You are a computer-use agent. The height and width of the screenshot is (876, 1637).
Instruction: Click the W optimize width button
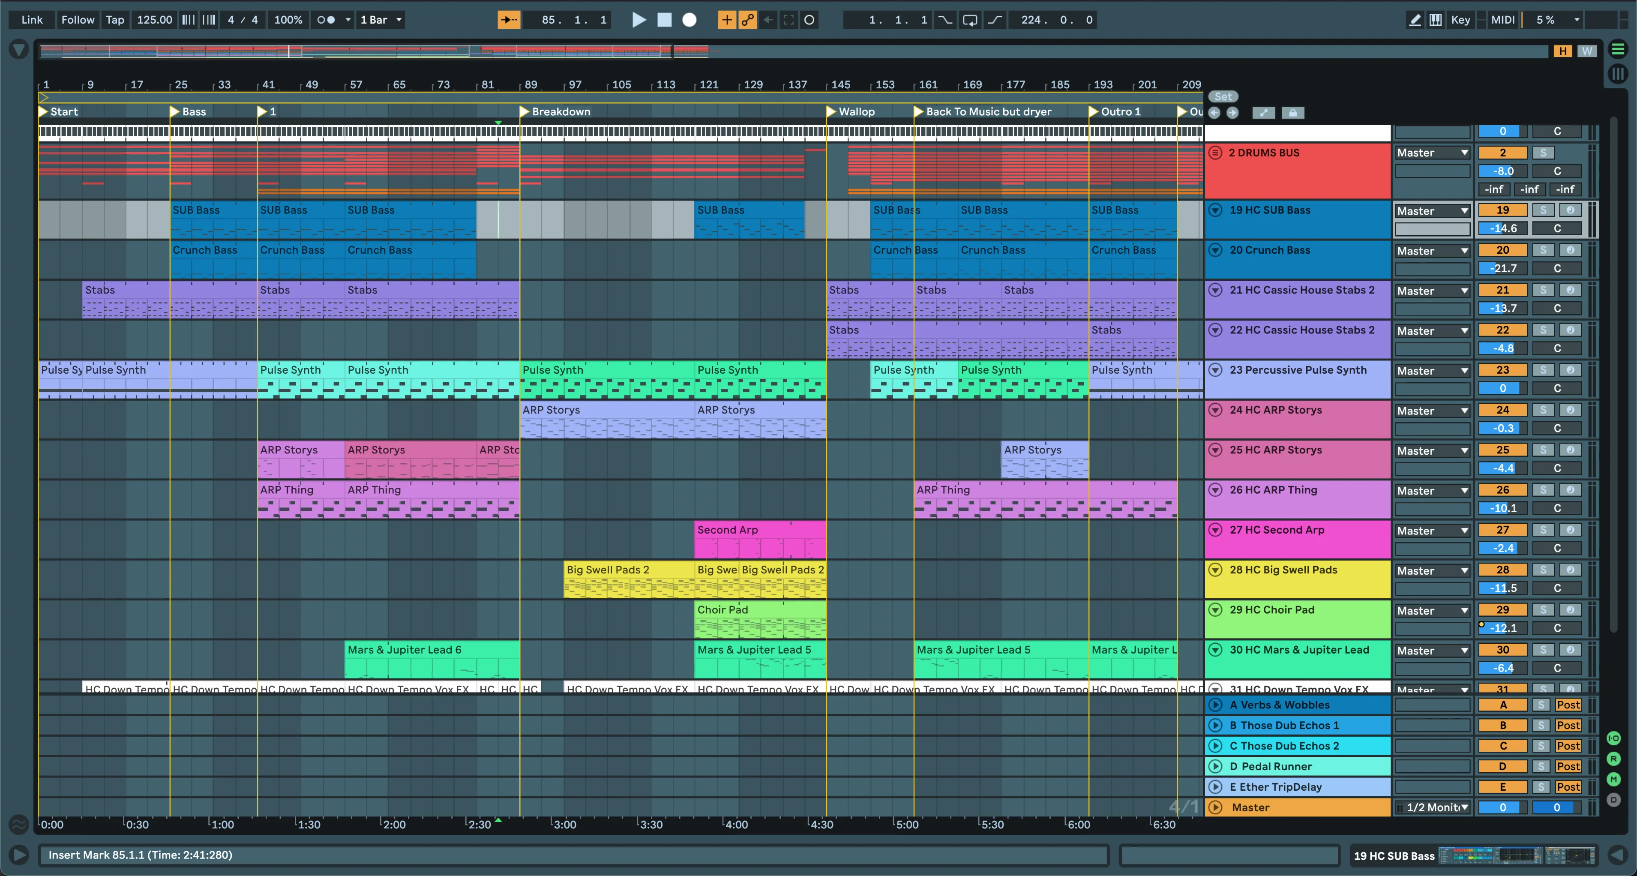pos(1587,51)
